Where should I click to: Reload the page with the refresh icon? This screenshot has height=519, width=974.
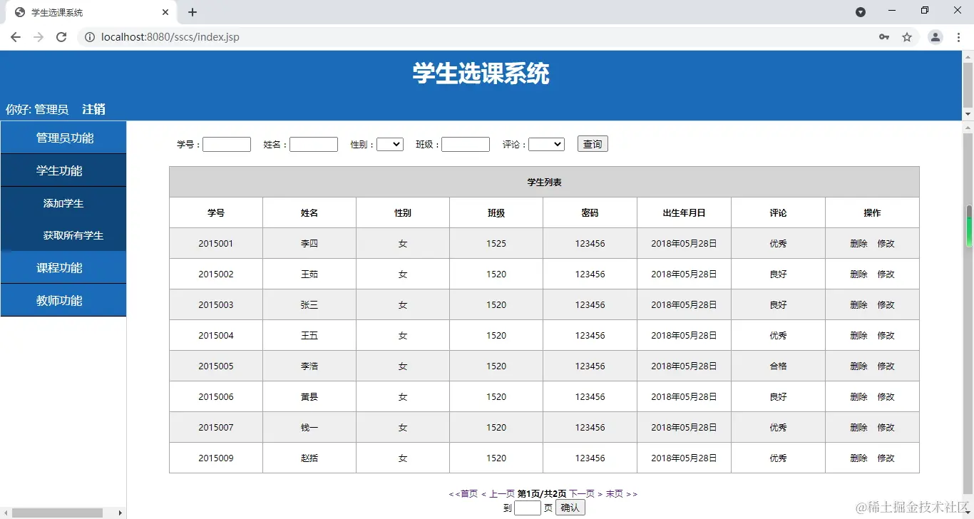tap(61, 36)
